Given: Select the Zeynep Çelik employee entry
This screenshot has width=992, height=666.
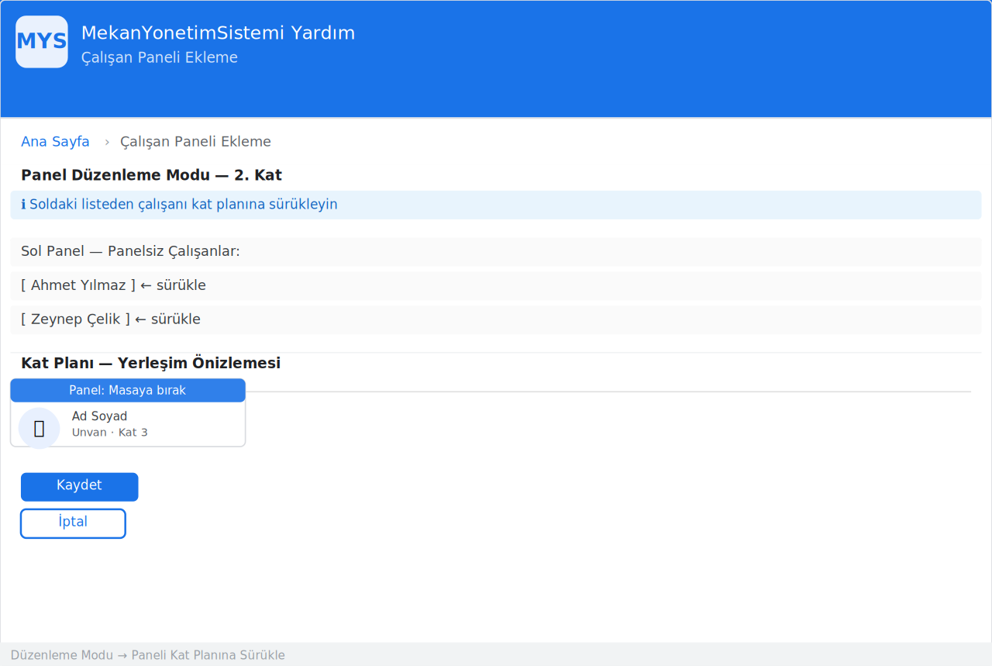Looking at the screenshot, I should point(496,319).
